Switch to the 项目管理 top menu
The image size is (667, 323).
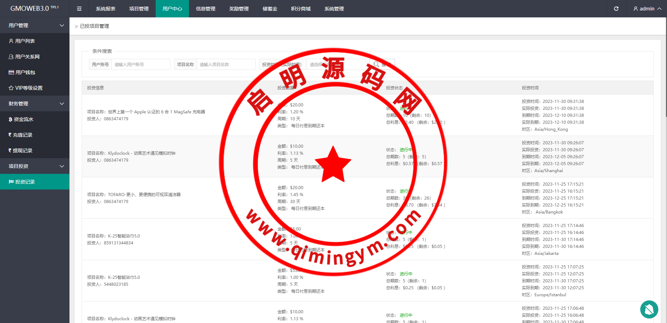point(139,9)
